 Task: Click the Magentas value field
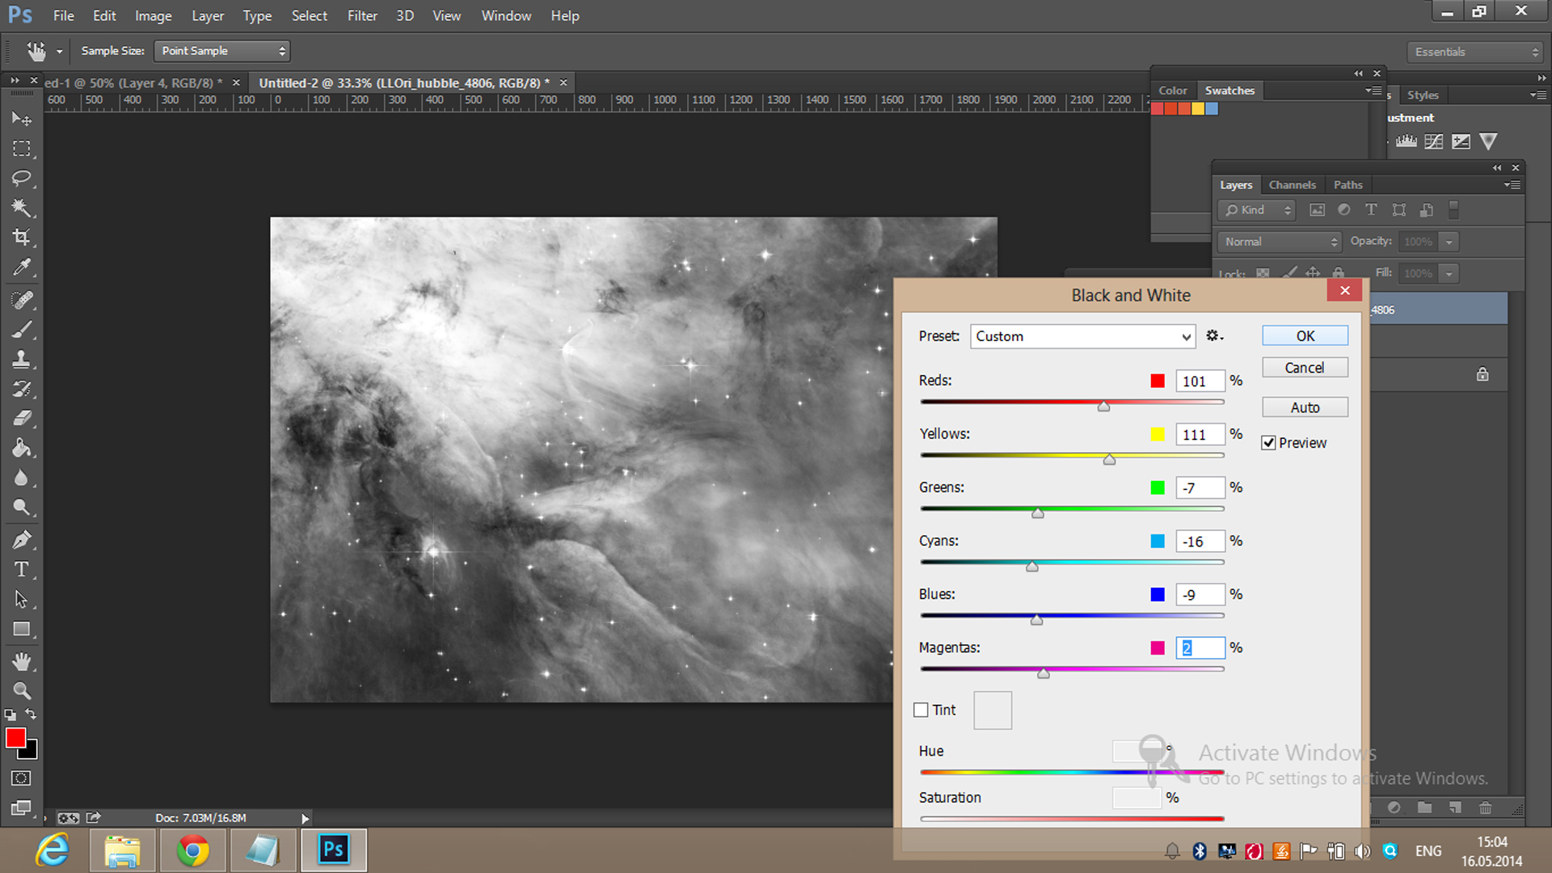[x=1200, y=647]
